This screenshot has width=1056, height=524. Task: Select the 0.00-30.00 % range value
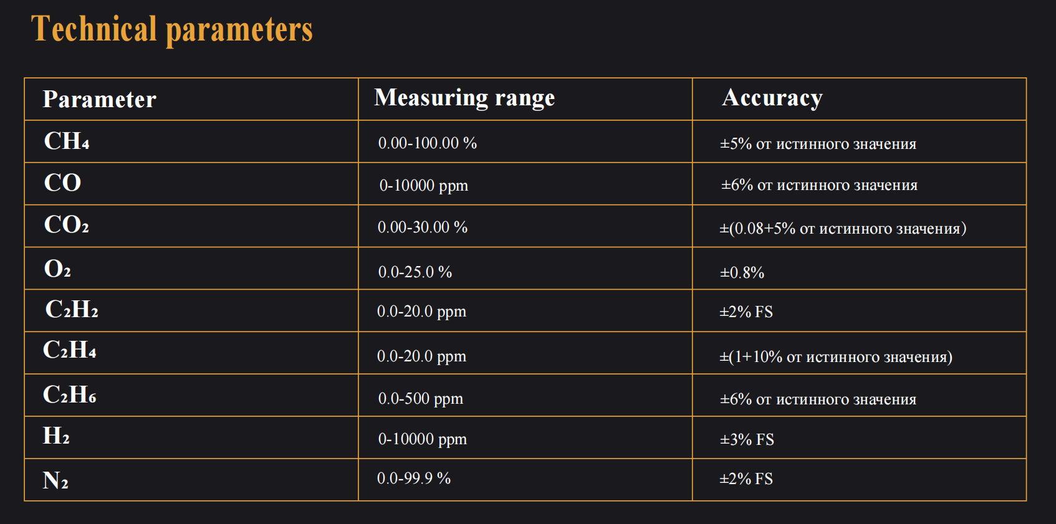[423, 227]
